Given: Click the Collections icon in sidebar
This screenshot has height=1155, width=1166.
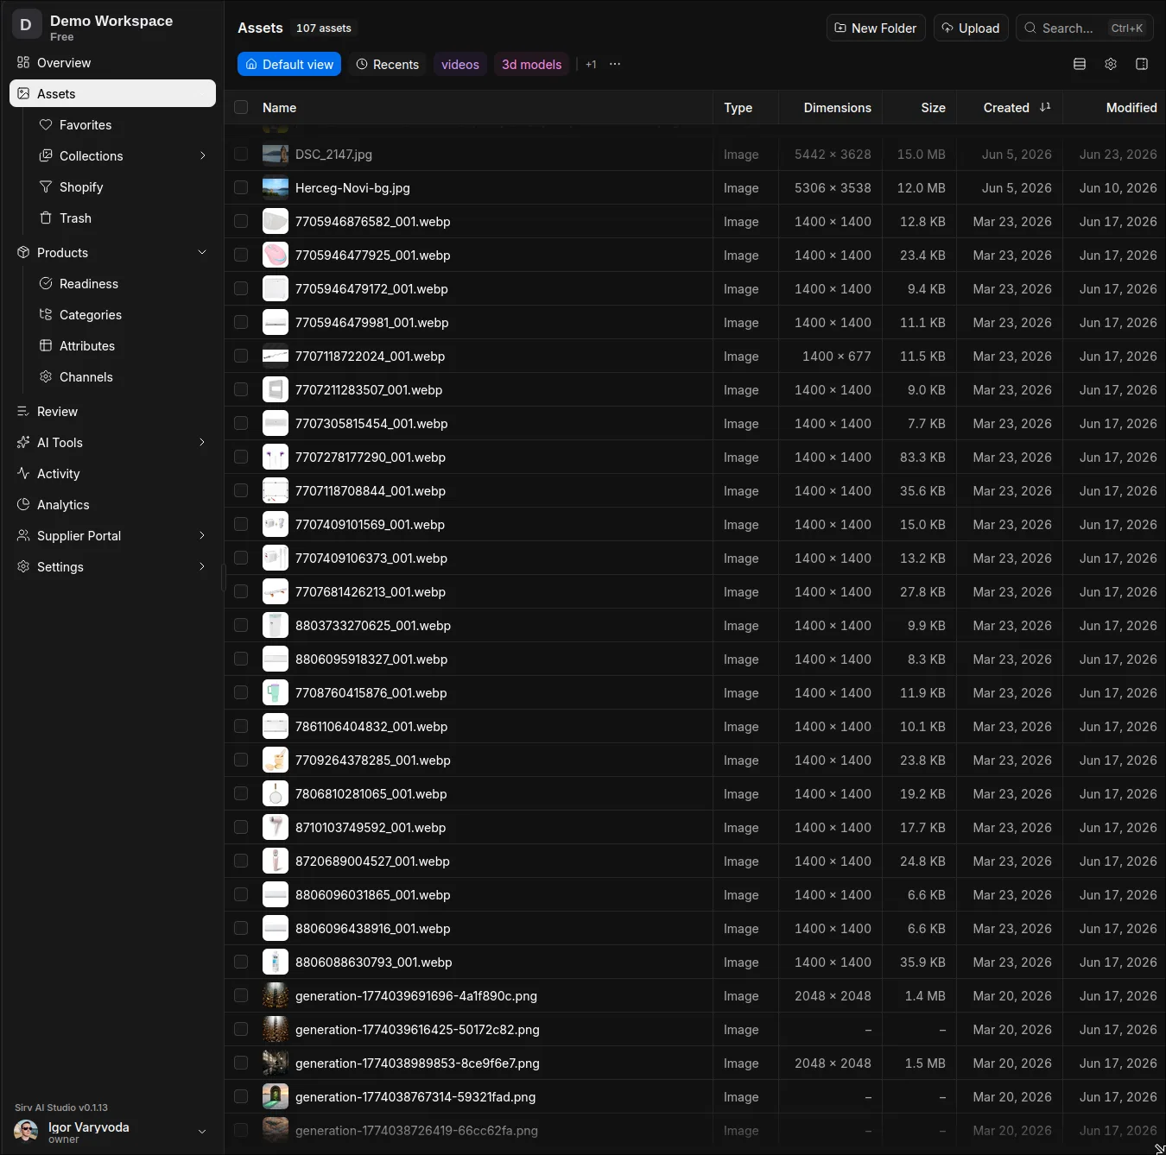Looking at the screenshot, I should tap(46, 156).
